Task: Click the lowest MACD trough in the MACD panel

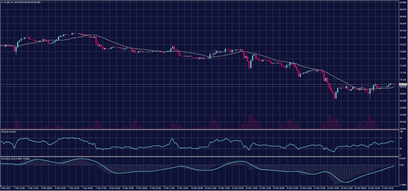Action: pyautogui.click(x=345, y=182)
